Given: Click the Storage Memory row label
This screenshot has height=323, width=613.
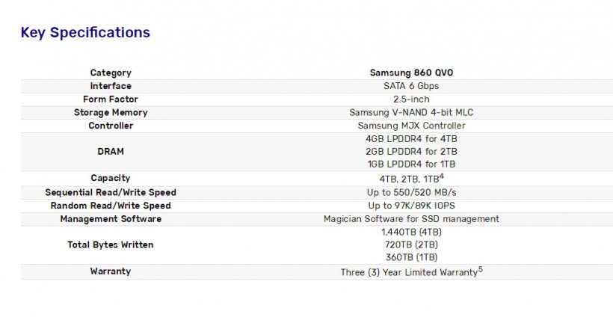Looking at the screenshot, I should [x=111, y=113].
